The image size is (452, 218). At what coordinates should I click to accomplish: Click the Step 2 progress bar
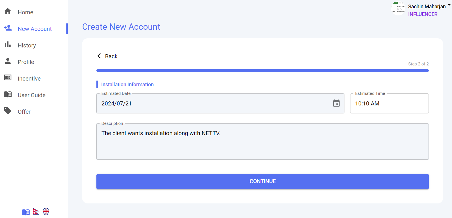pos(262,70)
